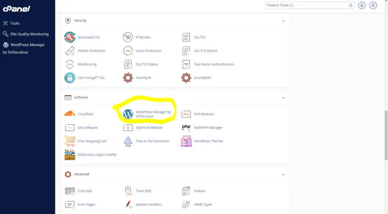Open the Imunify360 star icon
Viewport: 388px width, 214px height.
tap(186, 78)
